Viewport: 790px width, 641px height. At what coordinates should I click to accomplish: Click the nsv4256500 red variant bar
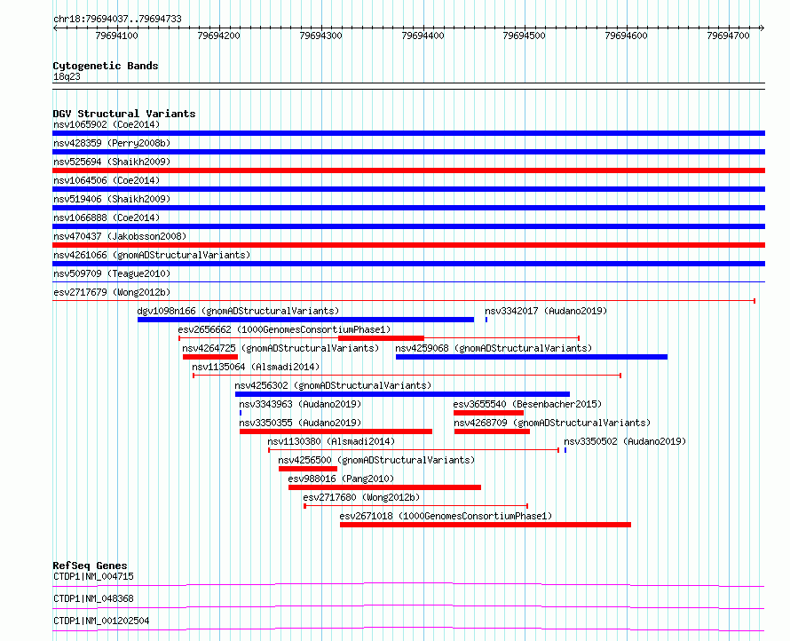[308, 469]
